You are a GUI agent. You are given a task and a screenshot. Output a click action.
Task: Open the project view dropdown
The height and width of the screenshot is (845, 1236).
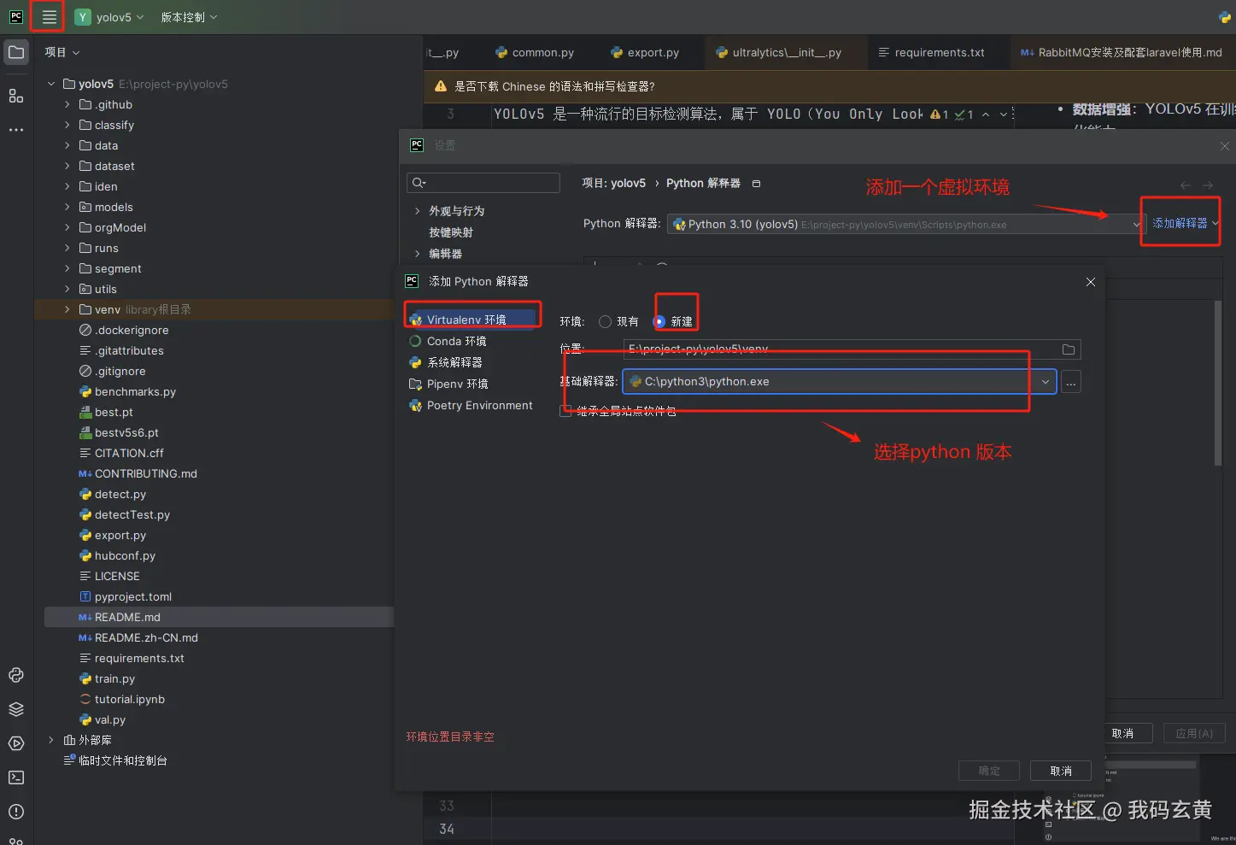[x=62, y=52]
